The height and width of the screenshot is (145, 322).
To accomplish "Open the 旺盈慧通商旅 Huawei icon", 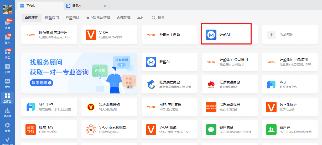I will point(211,85).
